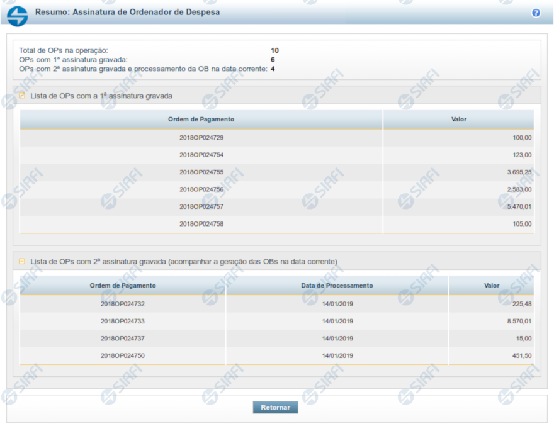Click Valor column header in second table
554x431 pixels.
coord(492,286)
